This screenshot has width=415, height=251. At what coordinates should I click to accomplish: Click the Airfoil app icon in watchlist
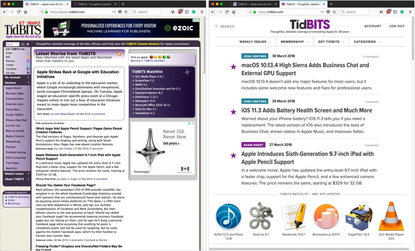tap(228, 217)
